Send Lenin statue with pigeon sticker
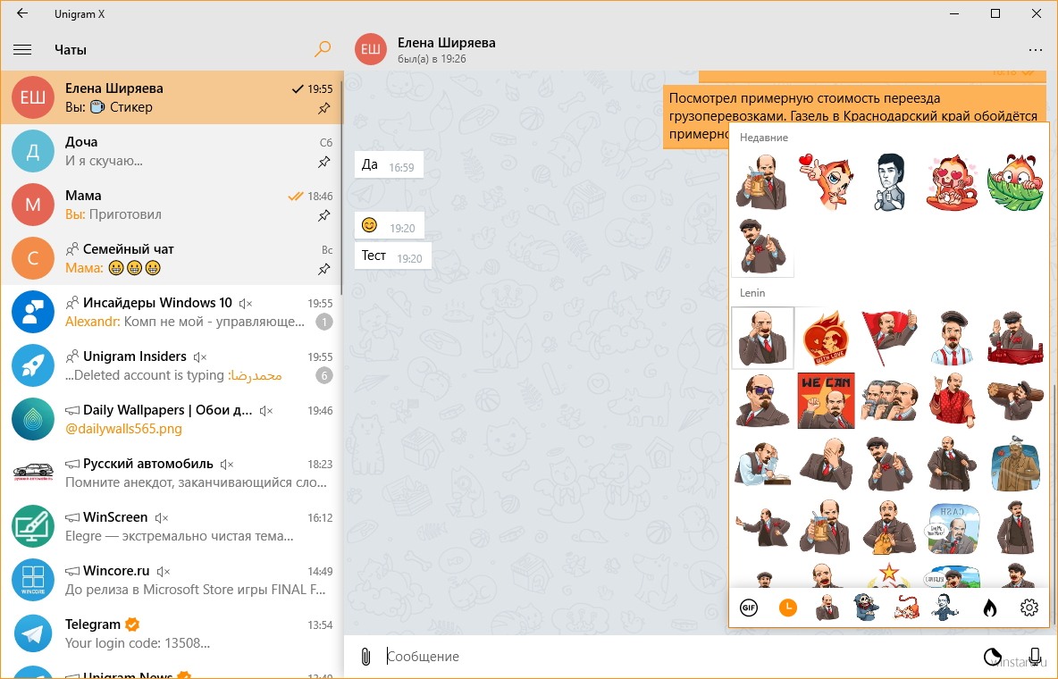This screenshot has width=1058, height=679. (x=1015, y=464)
